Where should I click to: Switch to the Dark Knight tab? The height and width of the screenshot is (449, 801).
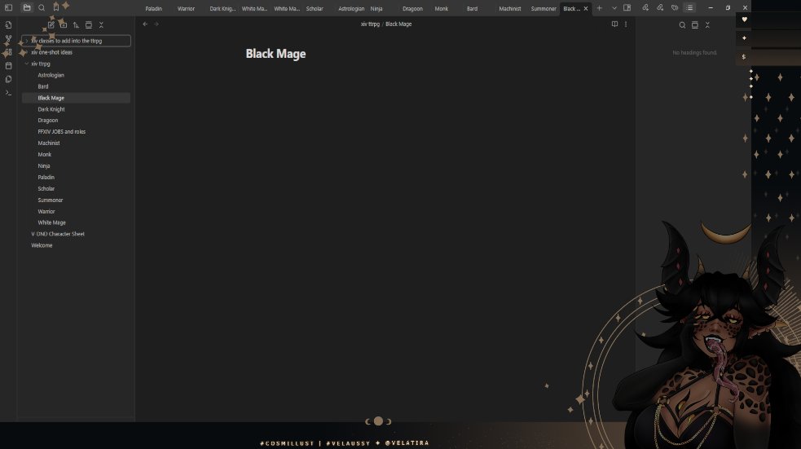(x=222, y=9)
